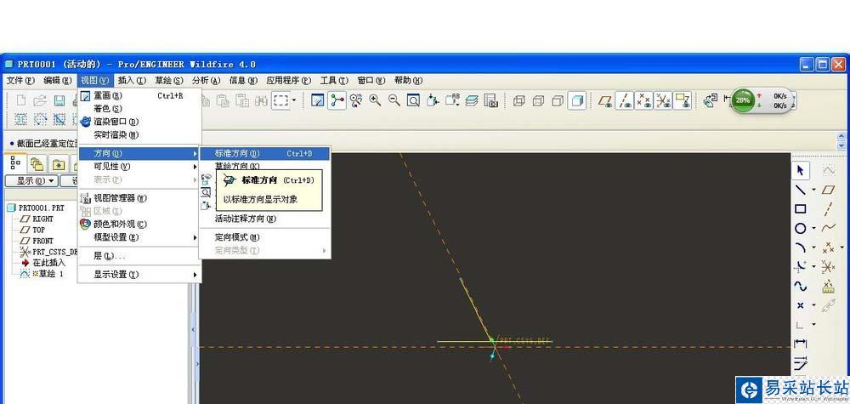Expand the Line tool flyout arrow
Screen dimensions: 850x404
click(x=813, y=190)
